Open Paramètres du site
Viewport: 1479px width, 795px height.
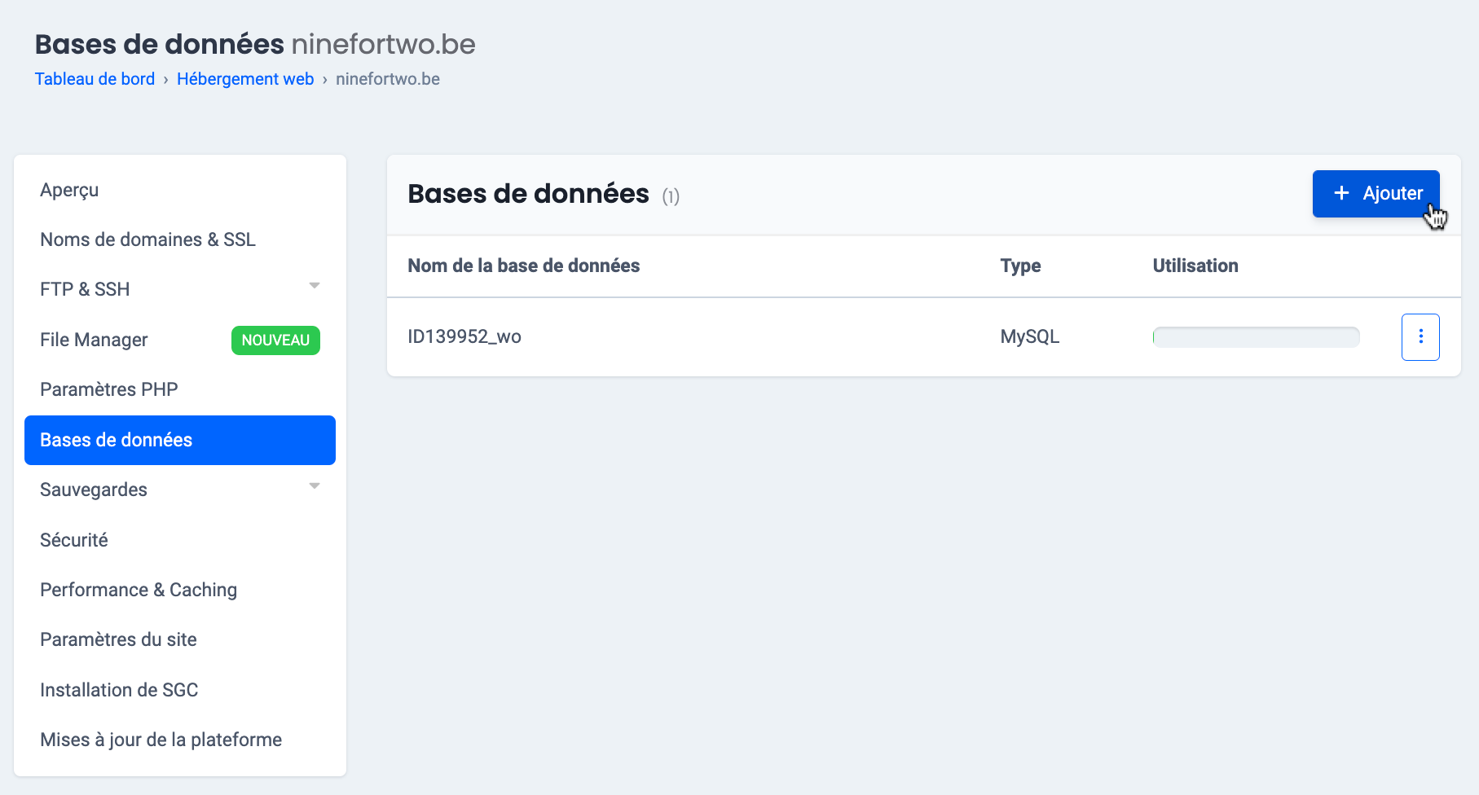pos(118,639)
